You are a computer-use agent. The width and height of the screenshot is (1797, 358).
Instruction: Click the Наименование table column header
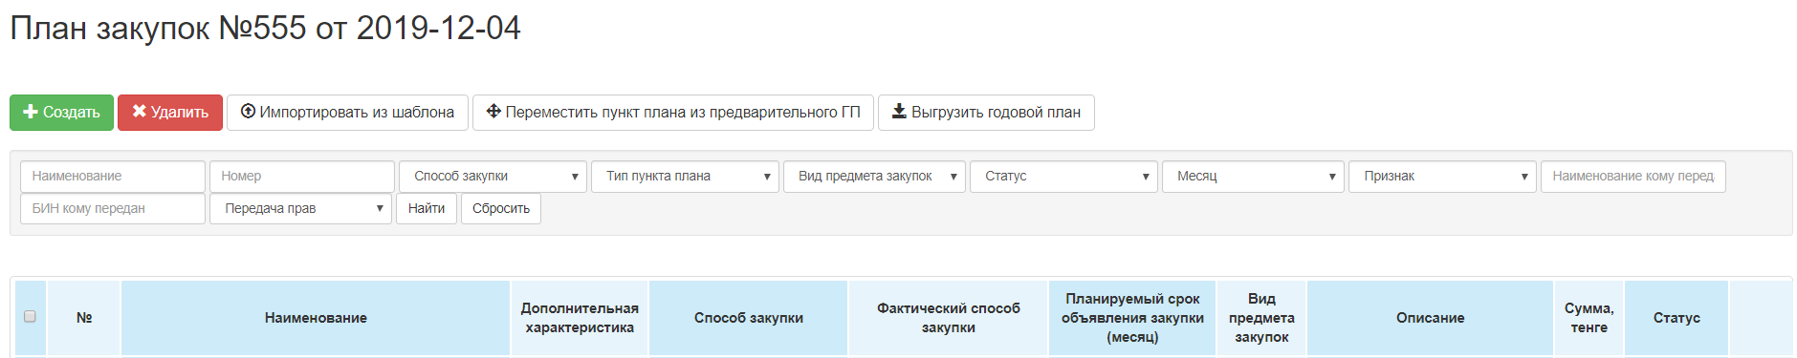coord(316,318)
